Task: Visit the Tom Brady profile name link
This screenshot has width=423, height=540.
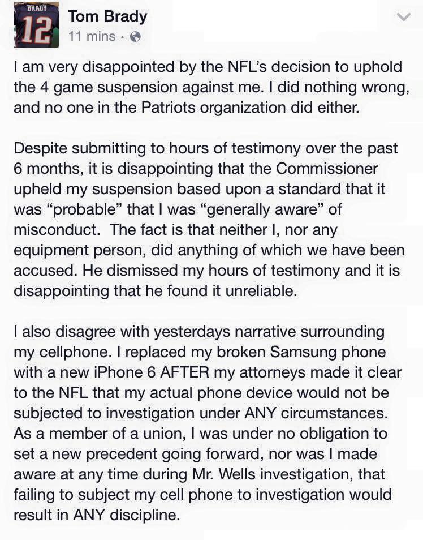Action: 107,16
